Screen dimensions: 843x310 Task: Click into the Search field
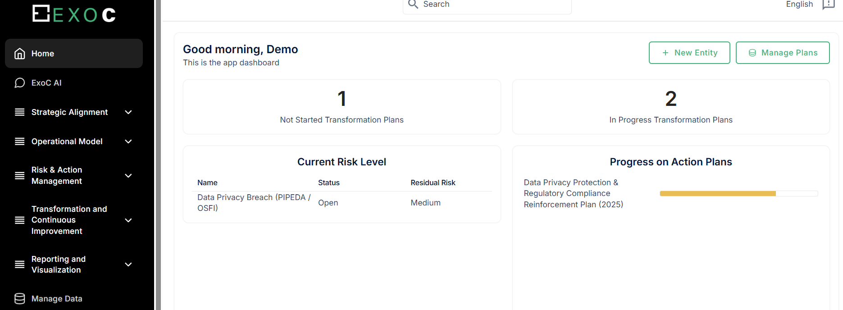(x=493, y=5)
